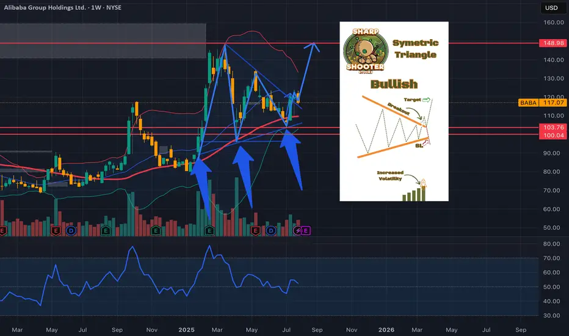569x336 pixels.
Task: Click the 117.07 current price tag
Action: [x=554, y=103]
